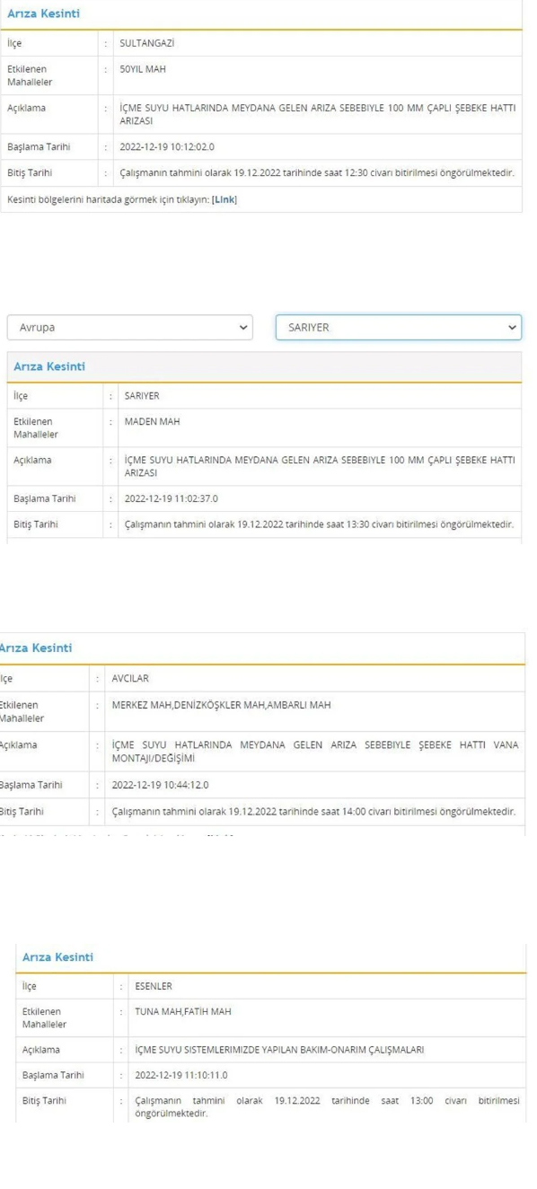This screenshot has height=1189, width=537.
Task: Click the AVCILAR district value
Action: (130, 679)
